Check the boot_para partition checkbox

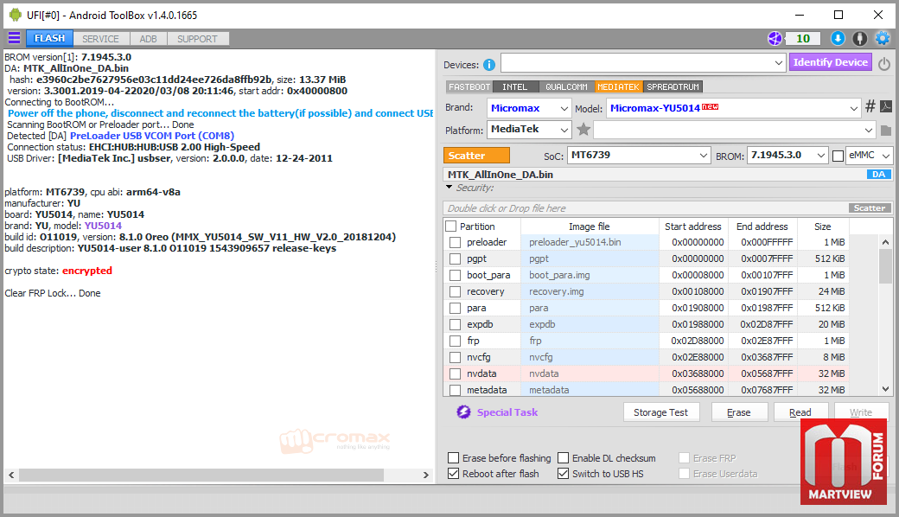click(456, 275)
